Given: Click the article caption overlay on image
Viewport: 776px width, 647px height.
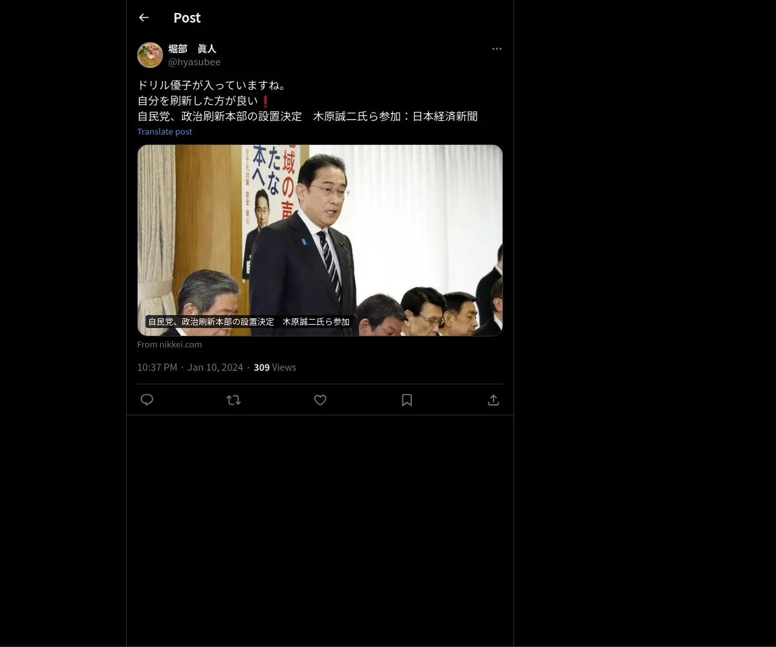Looking at the screenshot, I should [x=249, y=322].
